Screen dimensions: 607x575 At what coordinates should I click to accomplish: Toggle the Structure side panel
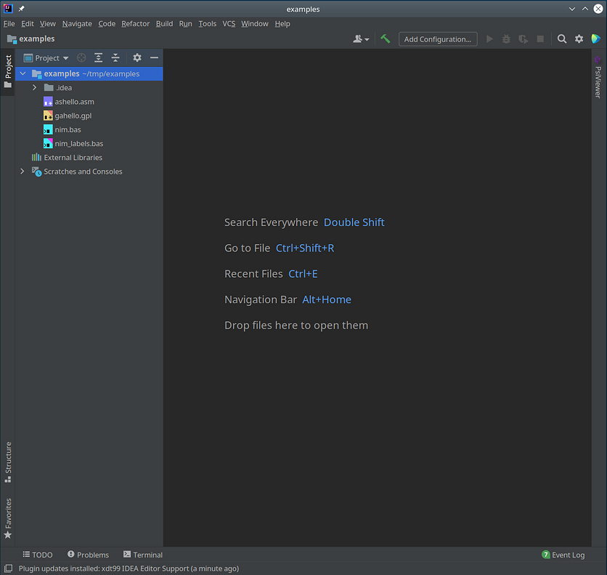[7, 459]
